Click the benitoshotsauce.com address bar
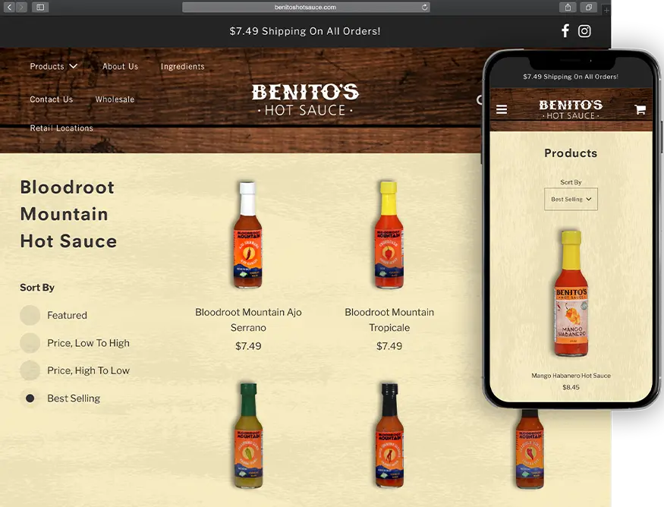 306,7
